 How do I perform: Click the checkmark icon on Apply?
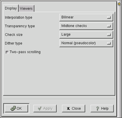click(x=40, y=109)
